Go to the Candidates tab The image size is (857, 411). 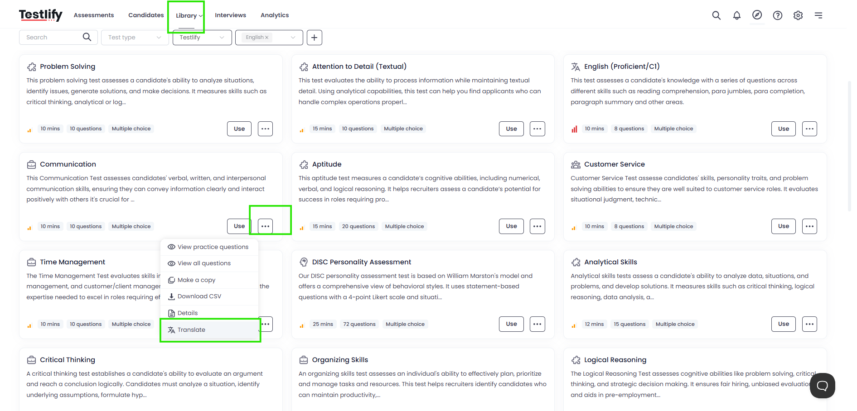[x=146, y=15]
